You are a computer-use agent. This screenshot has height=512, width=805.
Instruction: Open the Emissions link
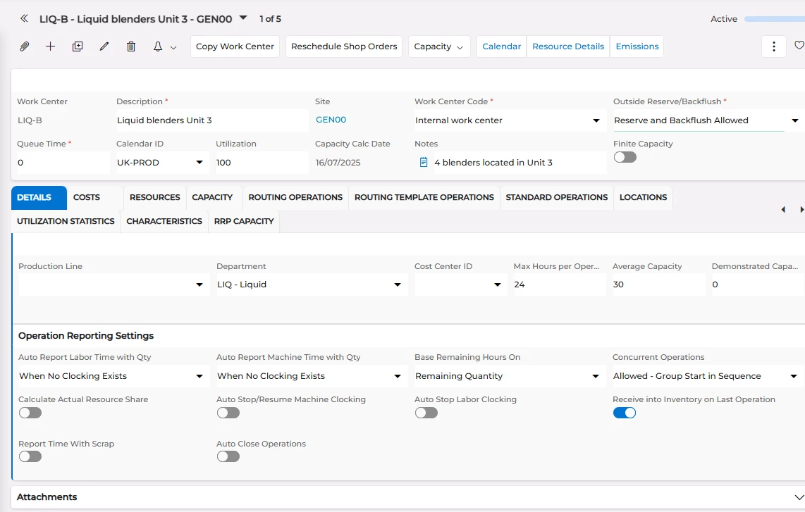[x=637, y=46]
